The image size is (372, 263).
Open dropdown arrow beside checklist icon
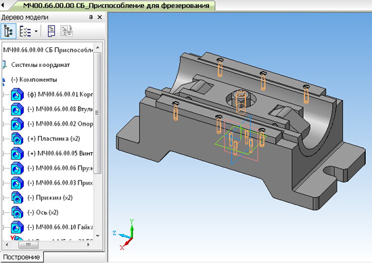pos(36,31)
